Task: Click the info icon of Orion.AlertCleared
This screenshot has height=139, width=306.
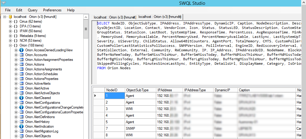Action: (x=22, y=98)
